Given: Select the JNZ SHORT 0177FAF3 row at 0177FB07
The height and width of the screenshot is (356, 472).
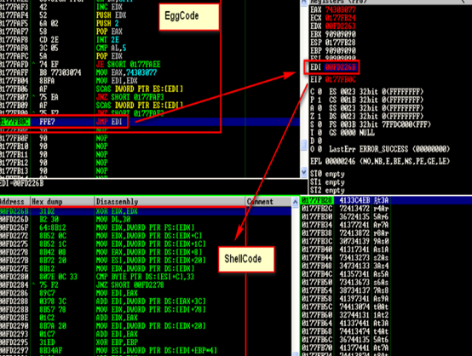Looking at the screenshot, I should tap(150, 97).
